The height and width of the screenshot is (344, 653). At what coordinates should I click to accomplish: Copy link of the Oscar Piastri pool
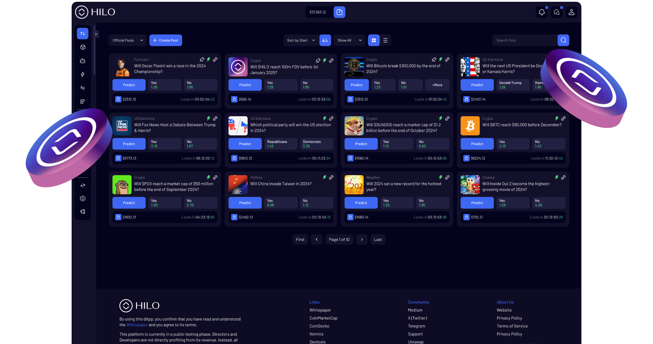coord(215,60)
